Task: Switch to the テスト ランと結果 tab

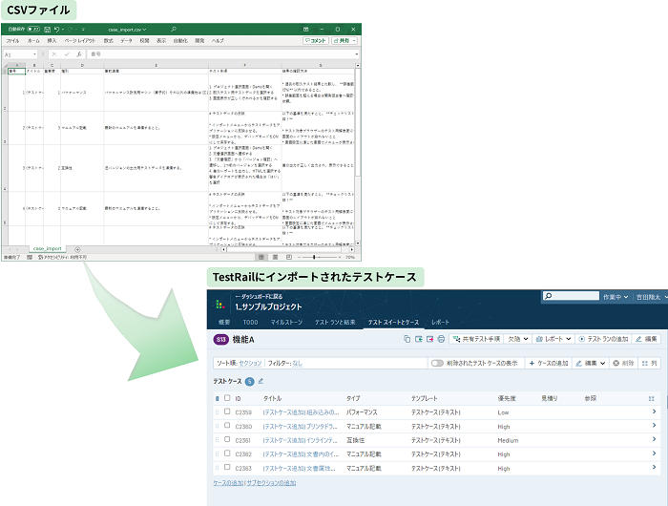Action: 335,323
